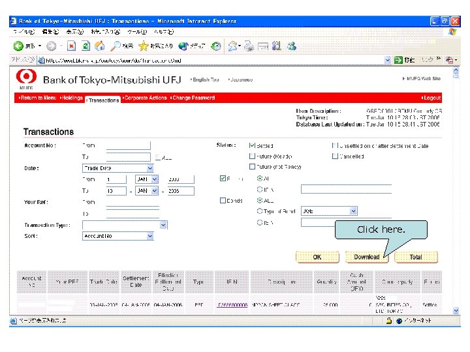This screenshot has height=352, width=470.
Task: Open the Messenger people icon
Action: click(x=291, y=46)
